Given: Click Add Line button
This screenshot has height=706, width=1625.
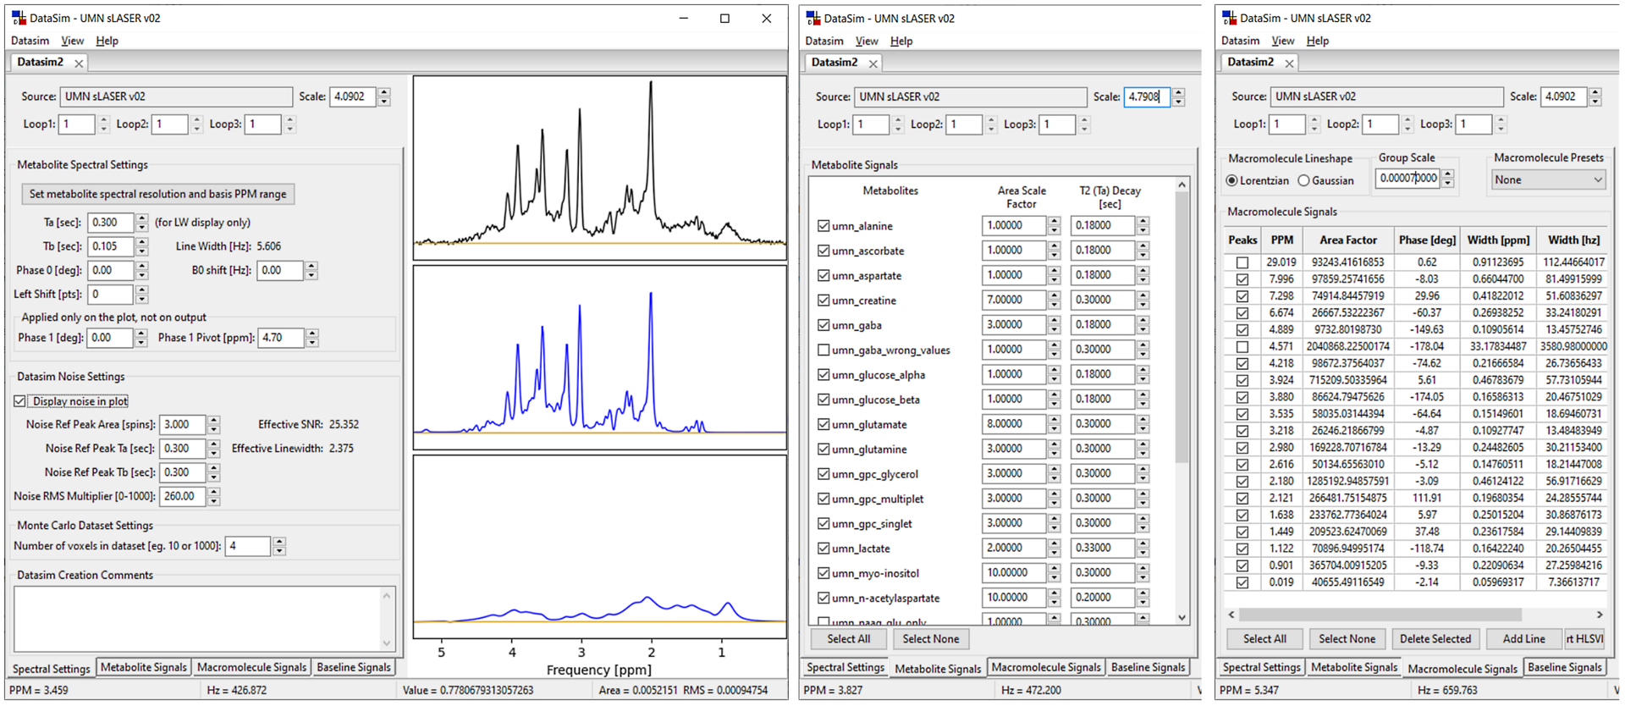Looking at the screenshot, I should (1523, 639).
